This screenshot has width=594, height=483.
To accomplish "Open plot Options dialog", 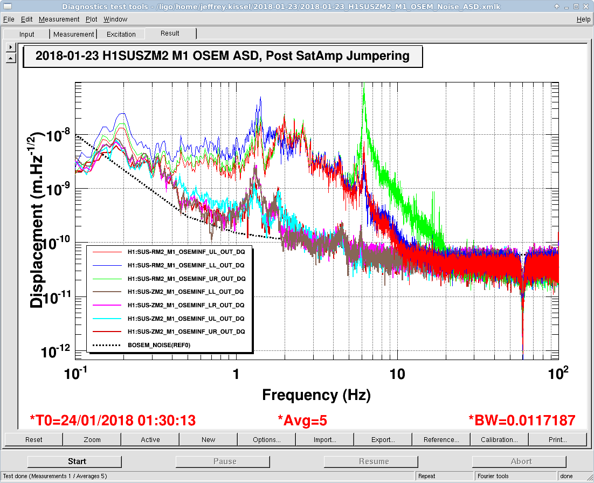I will point(267,439).
